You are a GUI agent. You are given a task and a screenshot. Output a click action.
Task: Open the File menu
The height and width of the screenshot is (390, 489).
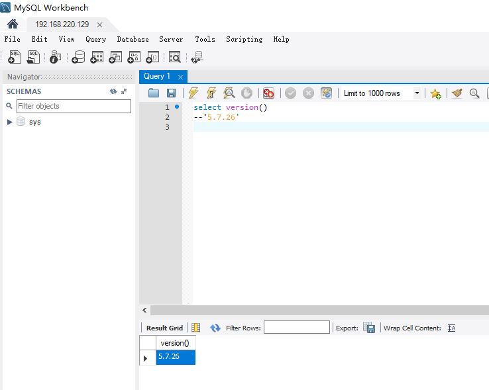(13, 39)
